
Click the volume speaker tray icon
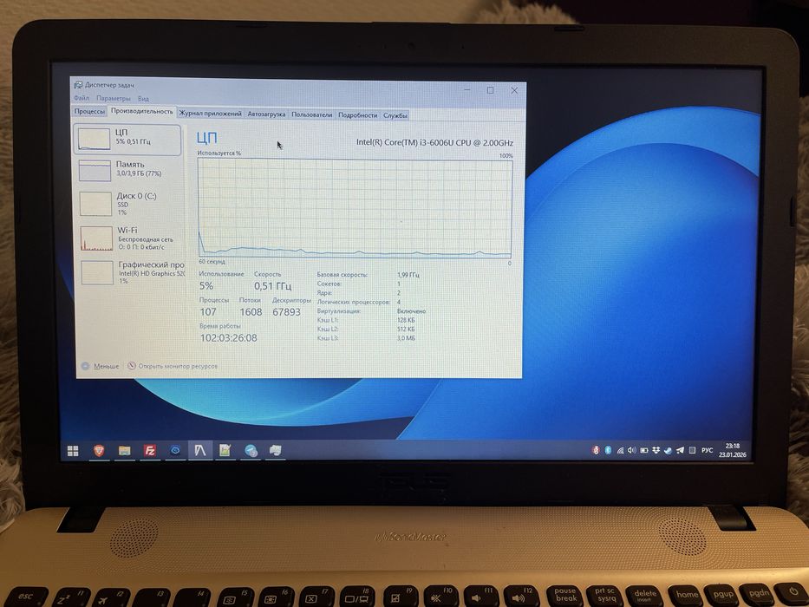coord(632,451)
